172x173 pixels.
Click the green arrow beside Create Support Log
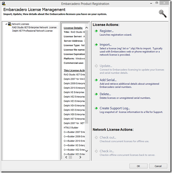click(x=96, y=108)
